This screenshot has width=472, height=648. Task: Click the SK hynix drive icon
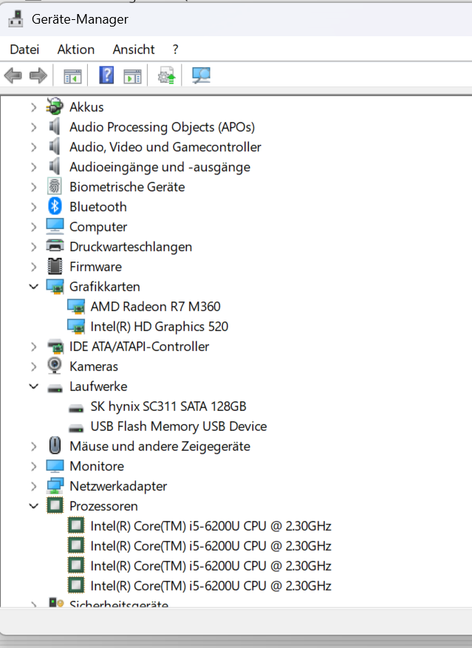tap(76, 409)
